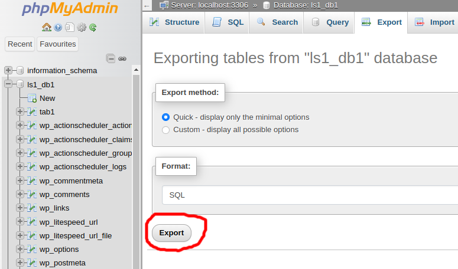Click the tab1 table icon
This screenshot has width=458, height=269.
click(32, 112)
